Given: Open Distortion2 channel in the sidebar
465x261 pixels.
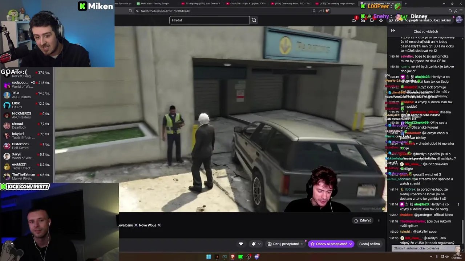Looking at the screenshot, I should tap(27, 146).
